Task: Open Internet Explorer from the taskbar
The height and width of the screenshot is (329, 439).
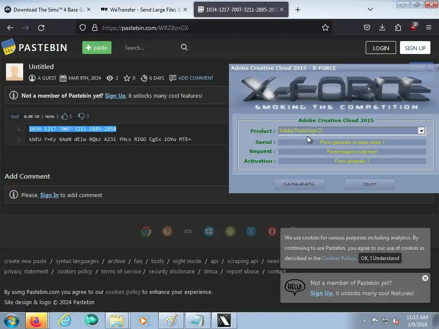Action: click(x=65, y=320)
